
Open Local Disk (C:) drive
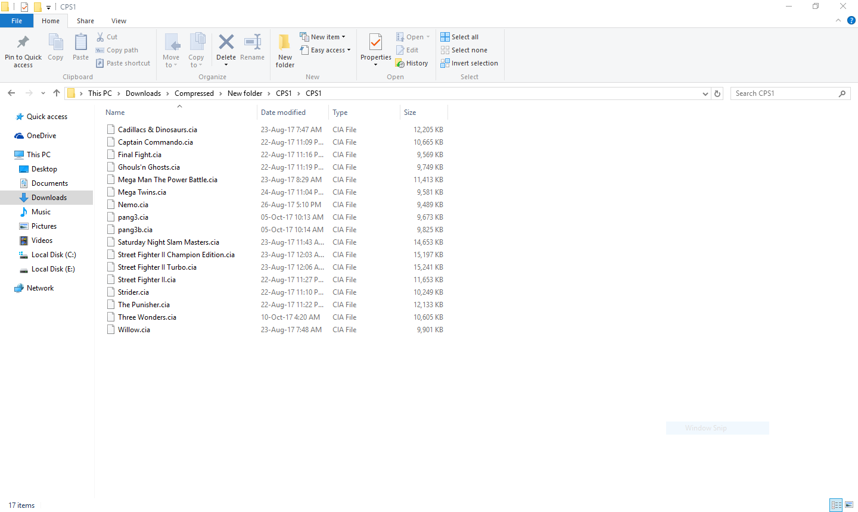[54, 255]
